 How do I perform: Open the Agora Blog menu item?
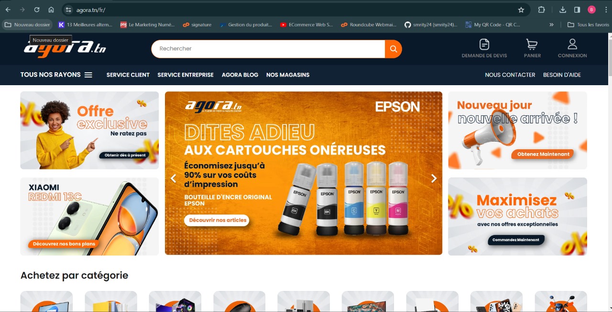[x=240, y=75]
